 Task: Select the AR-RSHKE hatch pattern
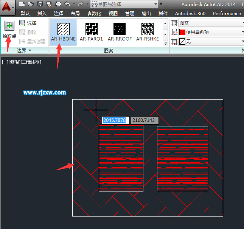tap(147, 32)
